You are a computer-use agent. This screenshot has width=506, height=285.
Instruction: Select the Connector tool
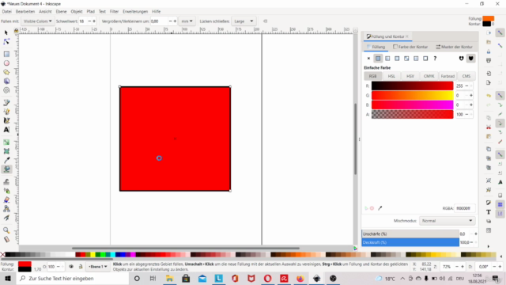[x=6, y=209]
